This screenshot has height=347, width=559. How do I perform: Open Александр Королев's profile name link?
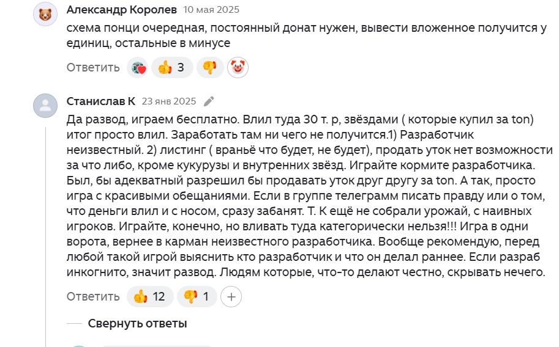[x=121, y=10]
